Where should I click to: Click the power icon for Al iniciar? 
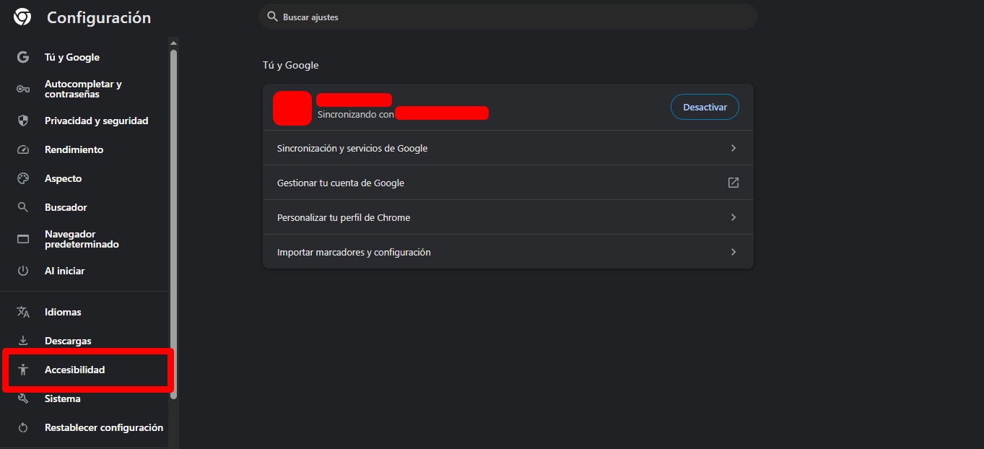[23, 271]
